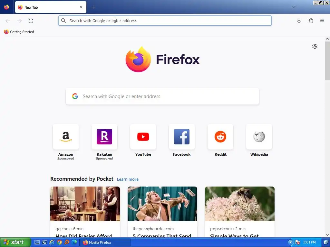Screen dimensions: 330x247
Task: Follow the Pocket Learn more link
Action: coord(128,179)
